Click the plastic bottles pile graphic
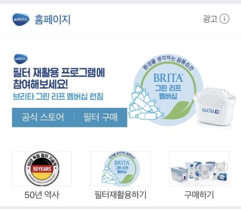 144,102
